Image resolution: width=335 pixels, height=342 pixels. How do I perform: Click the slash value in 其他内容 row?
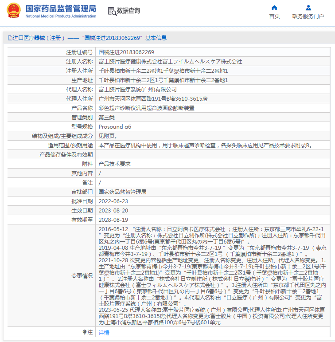[x=100, y=173]
